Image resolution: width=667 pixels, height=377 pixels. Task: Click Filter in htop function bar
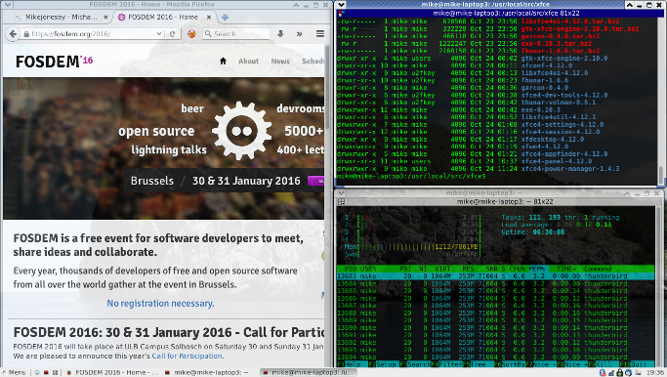tap(450, 364)
